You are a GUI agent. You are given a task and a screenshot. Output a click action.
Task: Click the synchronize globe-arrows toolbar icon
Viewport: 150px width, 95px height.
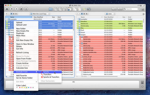(x=89, y=9)
